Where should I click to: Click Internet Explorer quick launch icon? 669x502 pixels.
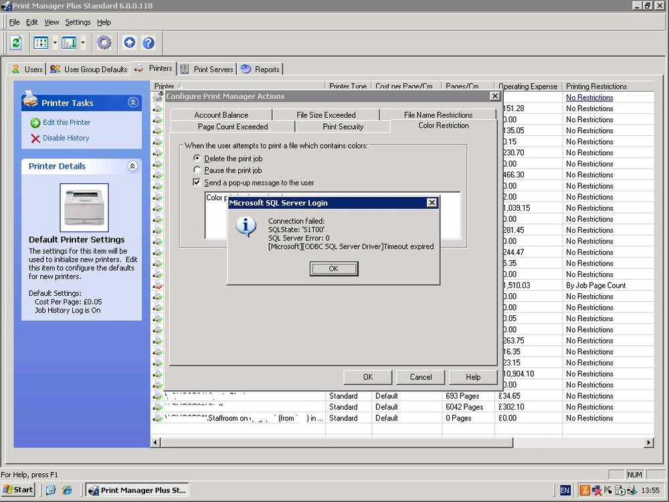click(67, 490)
